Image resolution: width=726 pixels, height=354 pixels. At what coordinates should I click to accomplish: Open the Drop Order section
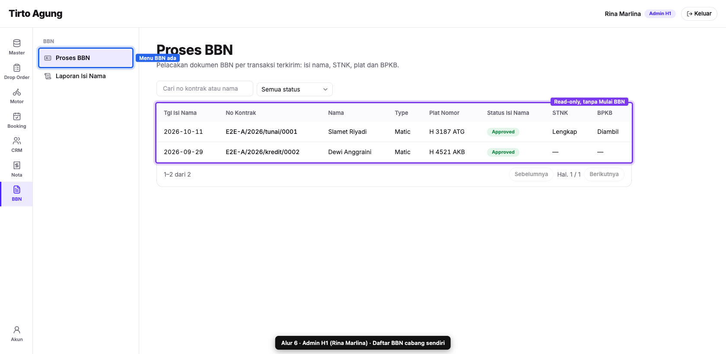(16, 72)
